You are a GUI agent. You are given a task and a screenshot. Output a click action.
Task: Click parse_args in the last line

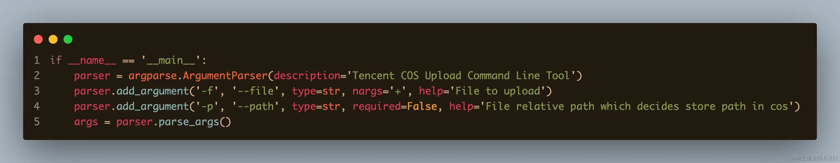point(188,122)
